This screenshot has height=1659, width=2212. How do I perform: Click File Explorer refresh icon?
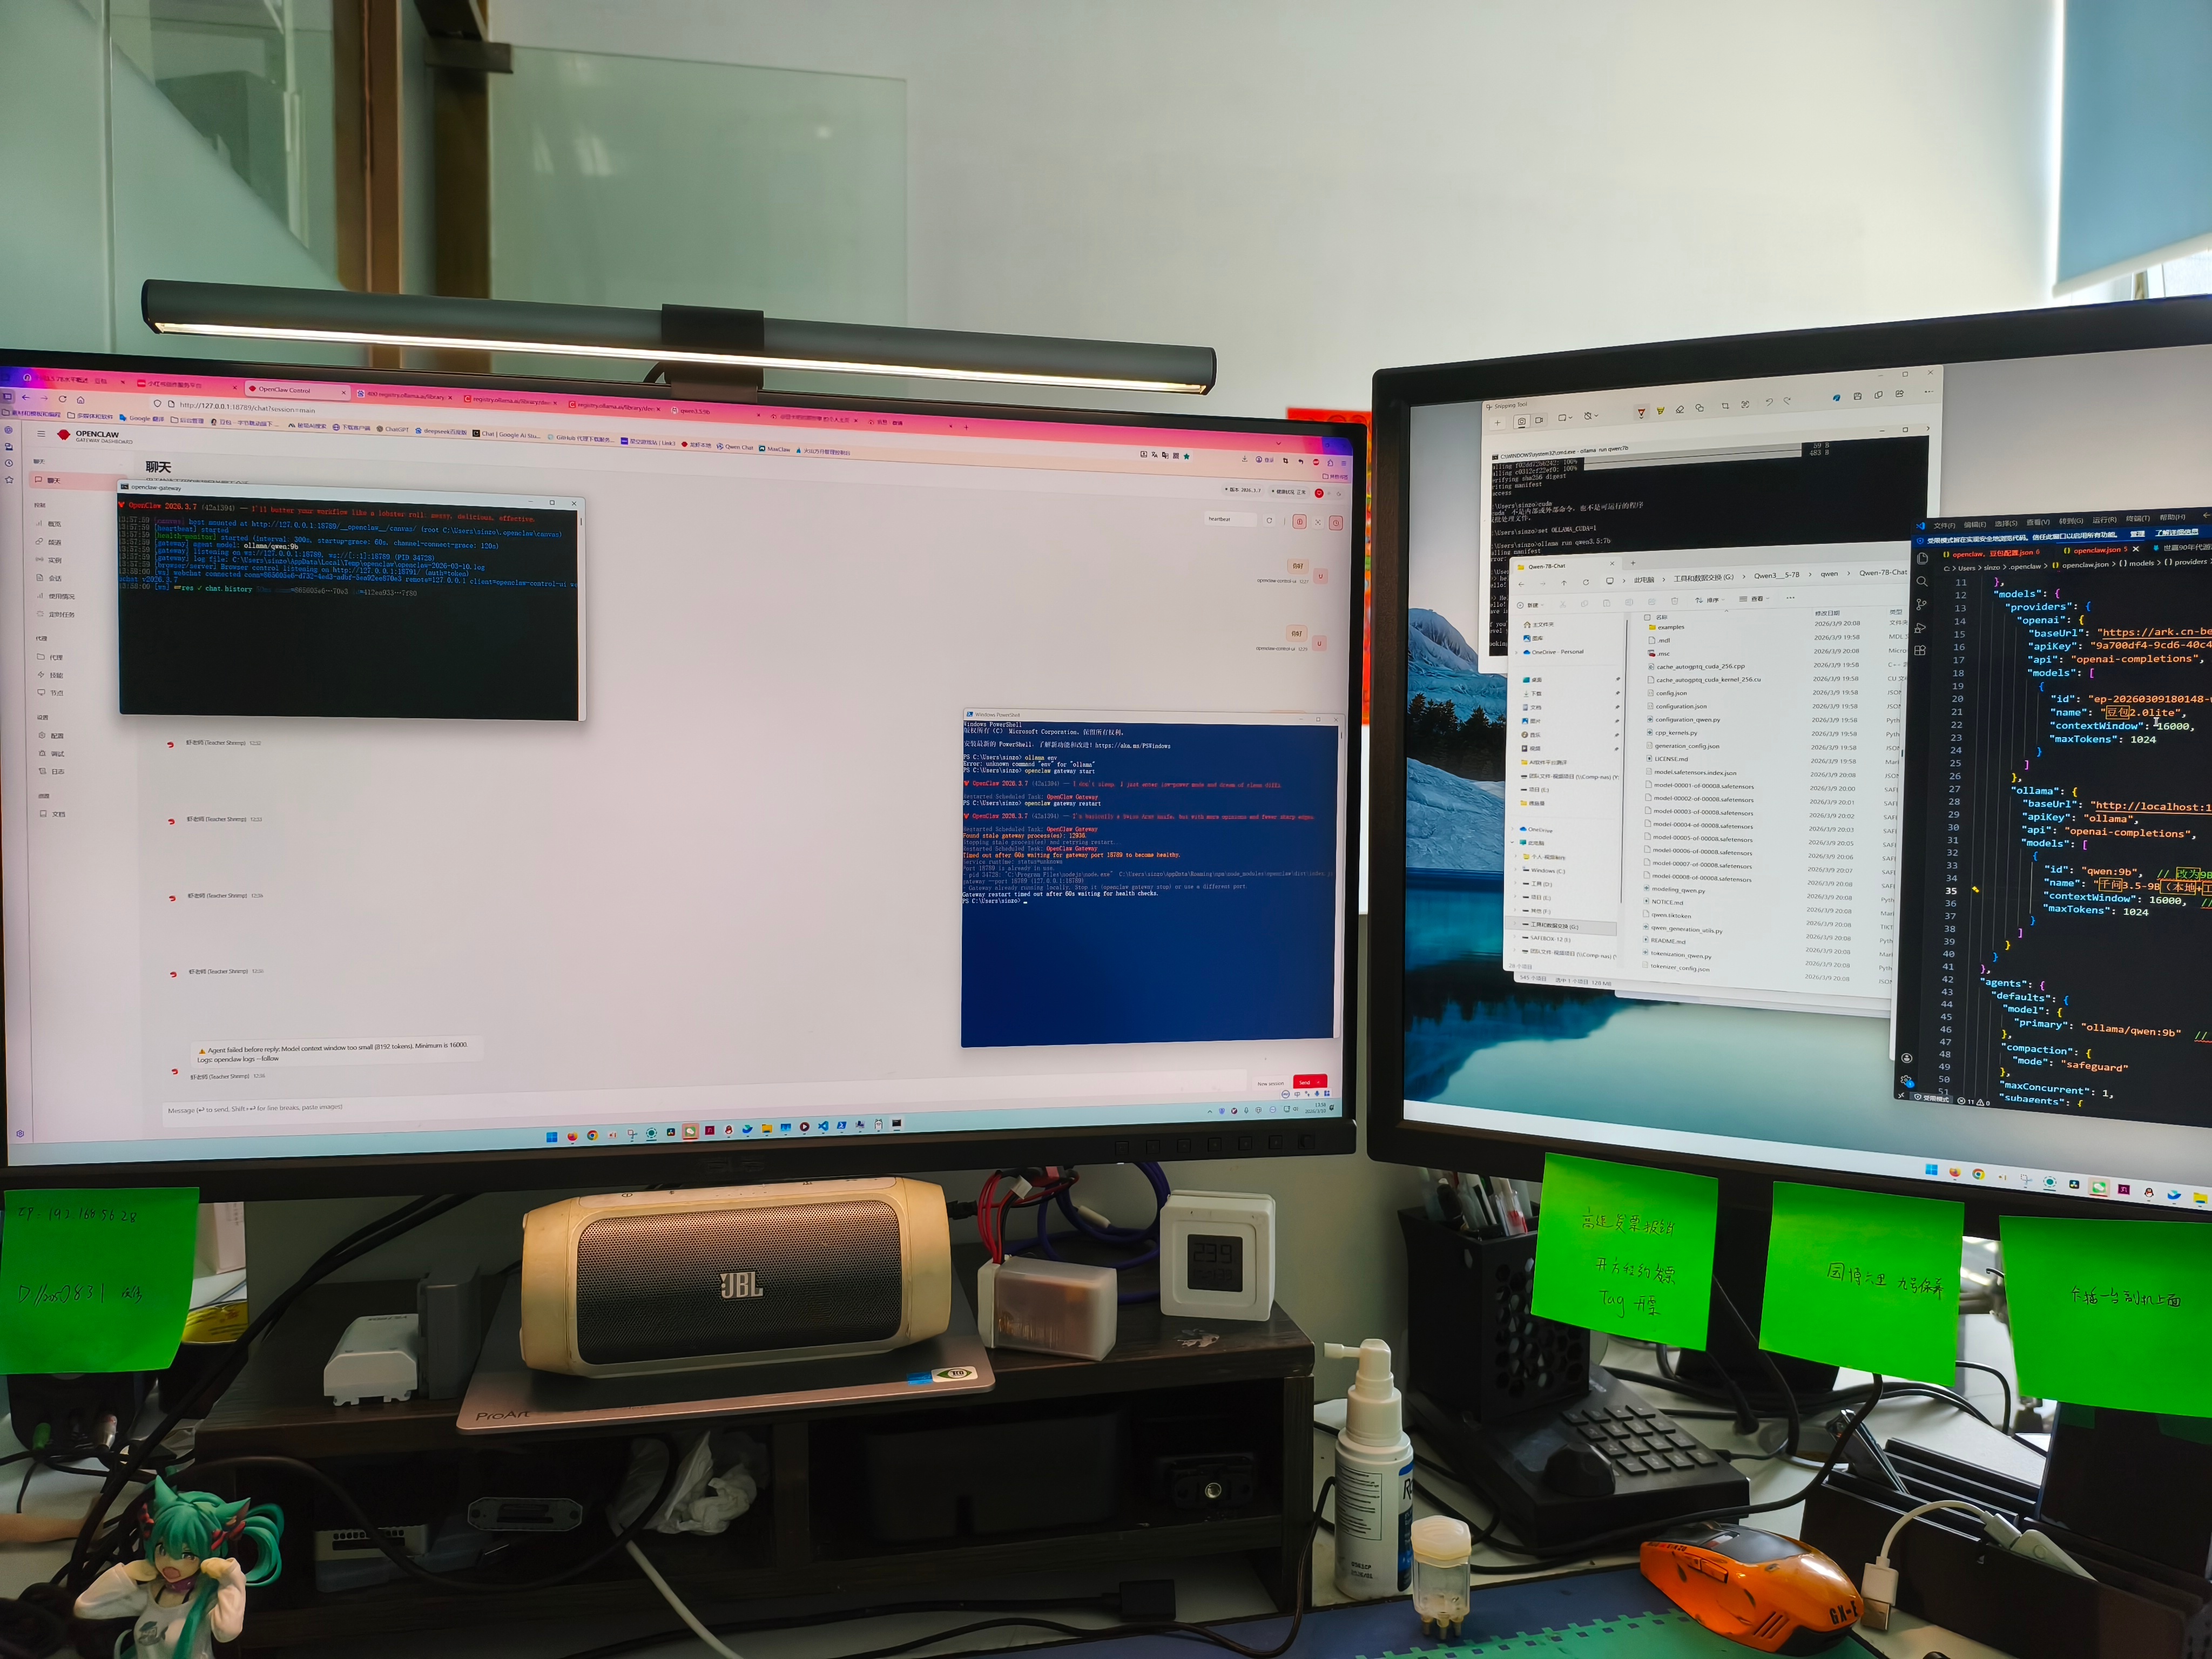(x=1586, y=582)
